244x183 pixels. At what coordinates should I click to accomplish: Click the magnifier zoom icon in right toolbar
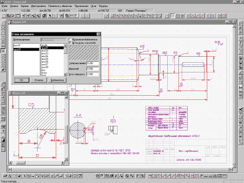[241, 23]
